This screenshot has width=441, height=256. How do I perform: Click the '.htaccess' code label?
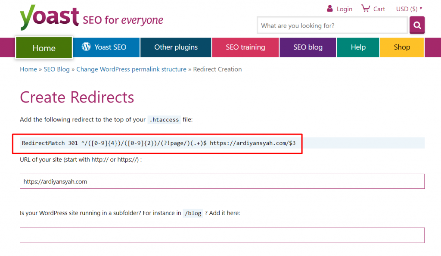[164, 119]
